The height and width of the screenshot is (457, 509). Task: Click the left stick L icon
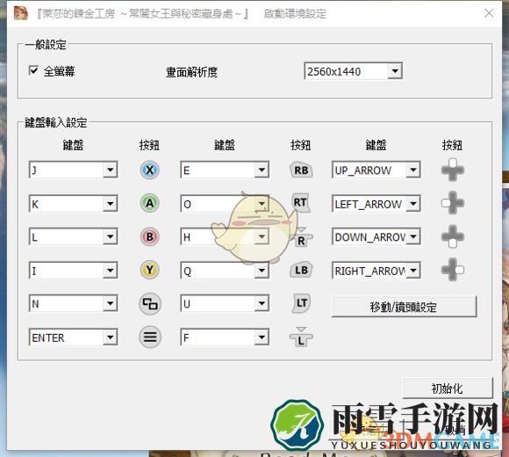pos(301,337)
